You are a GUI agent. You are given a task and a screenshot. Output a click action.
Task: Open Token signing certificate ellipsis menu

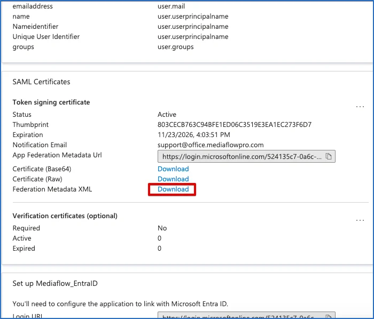[360, 107]
